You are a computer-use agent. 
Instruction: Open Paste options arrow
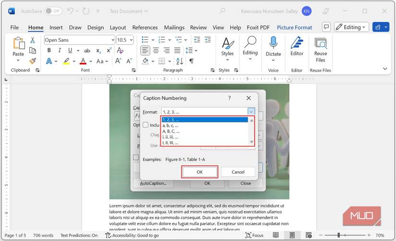(x=18, y=60)
